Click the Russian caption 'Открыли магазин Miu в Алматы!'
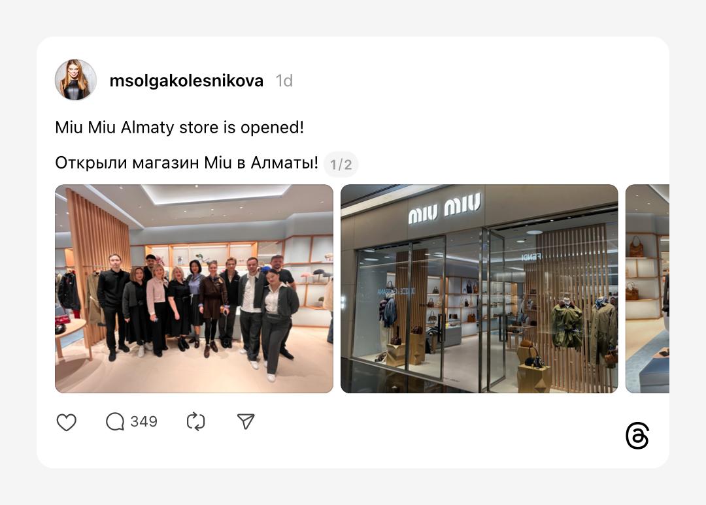 186,163
